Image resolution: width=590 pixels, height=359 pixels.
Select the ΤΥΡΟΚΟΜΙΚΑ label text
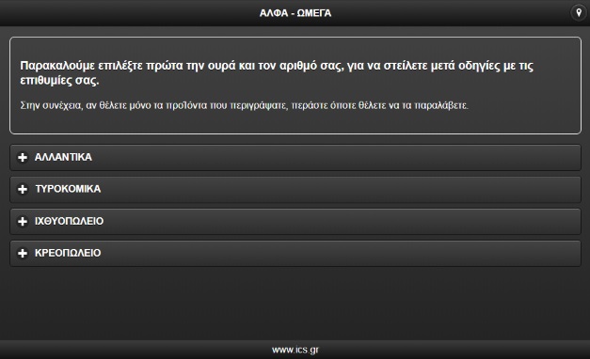[68, 189]
